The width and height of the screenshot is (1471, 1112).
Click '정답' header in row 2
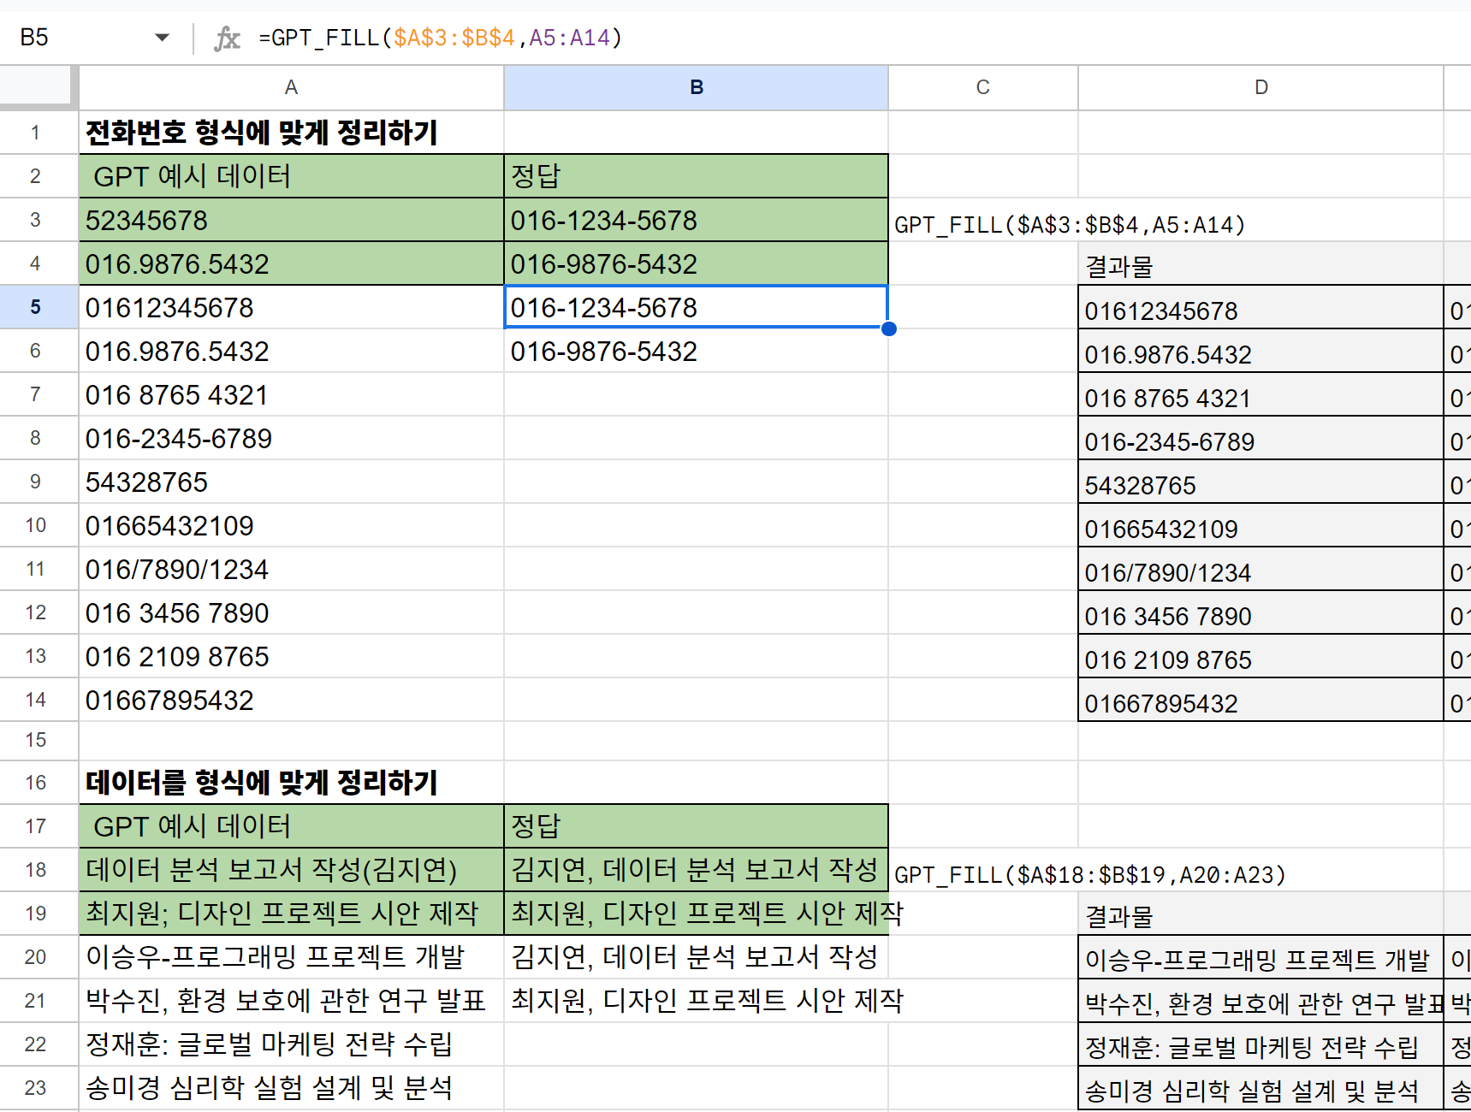tap(696, 176)
